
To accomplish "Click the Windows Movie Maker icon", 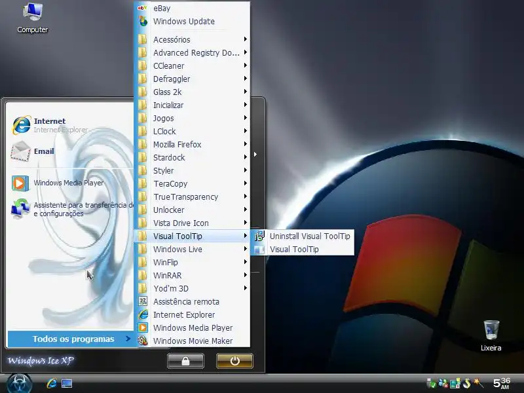I will (x=143, y=341).
